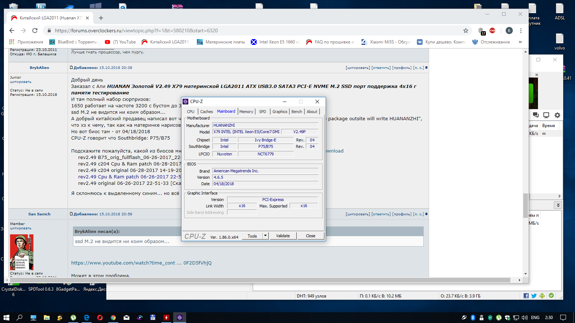575x323 pixels.
Task: Close the Китайский LGA2011 browser tab
Action: coord(87,18)
